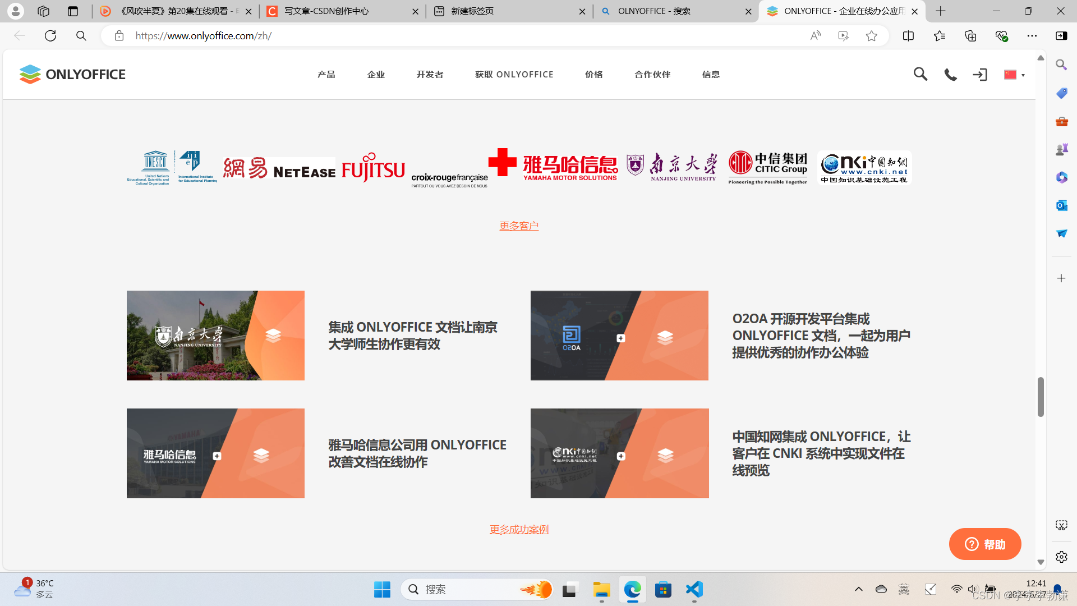Click the 更多成功案例 link
Viewport: 1077px width, 606px height.
tap(519, 530)
